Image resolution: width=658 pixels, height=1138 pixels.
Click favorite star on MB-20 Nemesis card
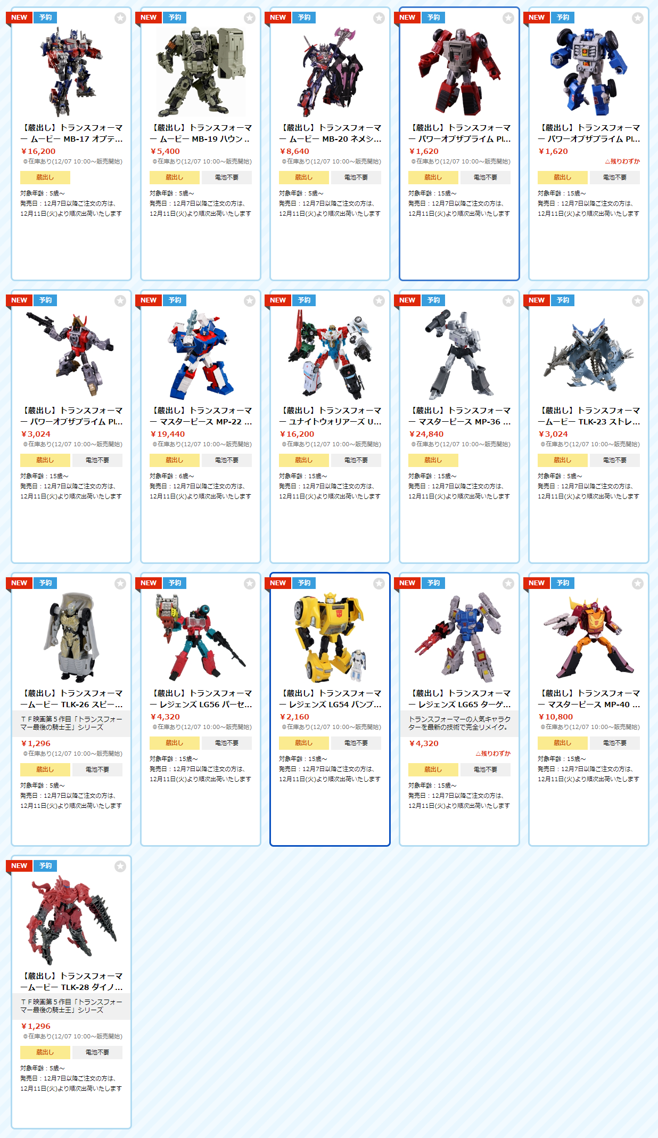(379, 18)
